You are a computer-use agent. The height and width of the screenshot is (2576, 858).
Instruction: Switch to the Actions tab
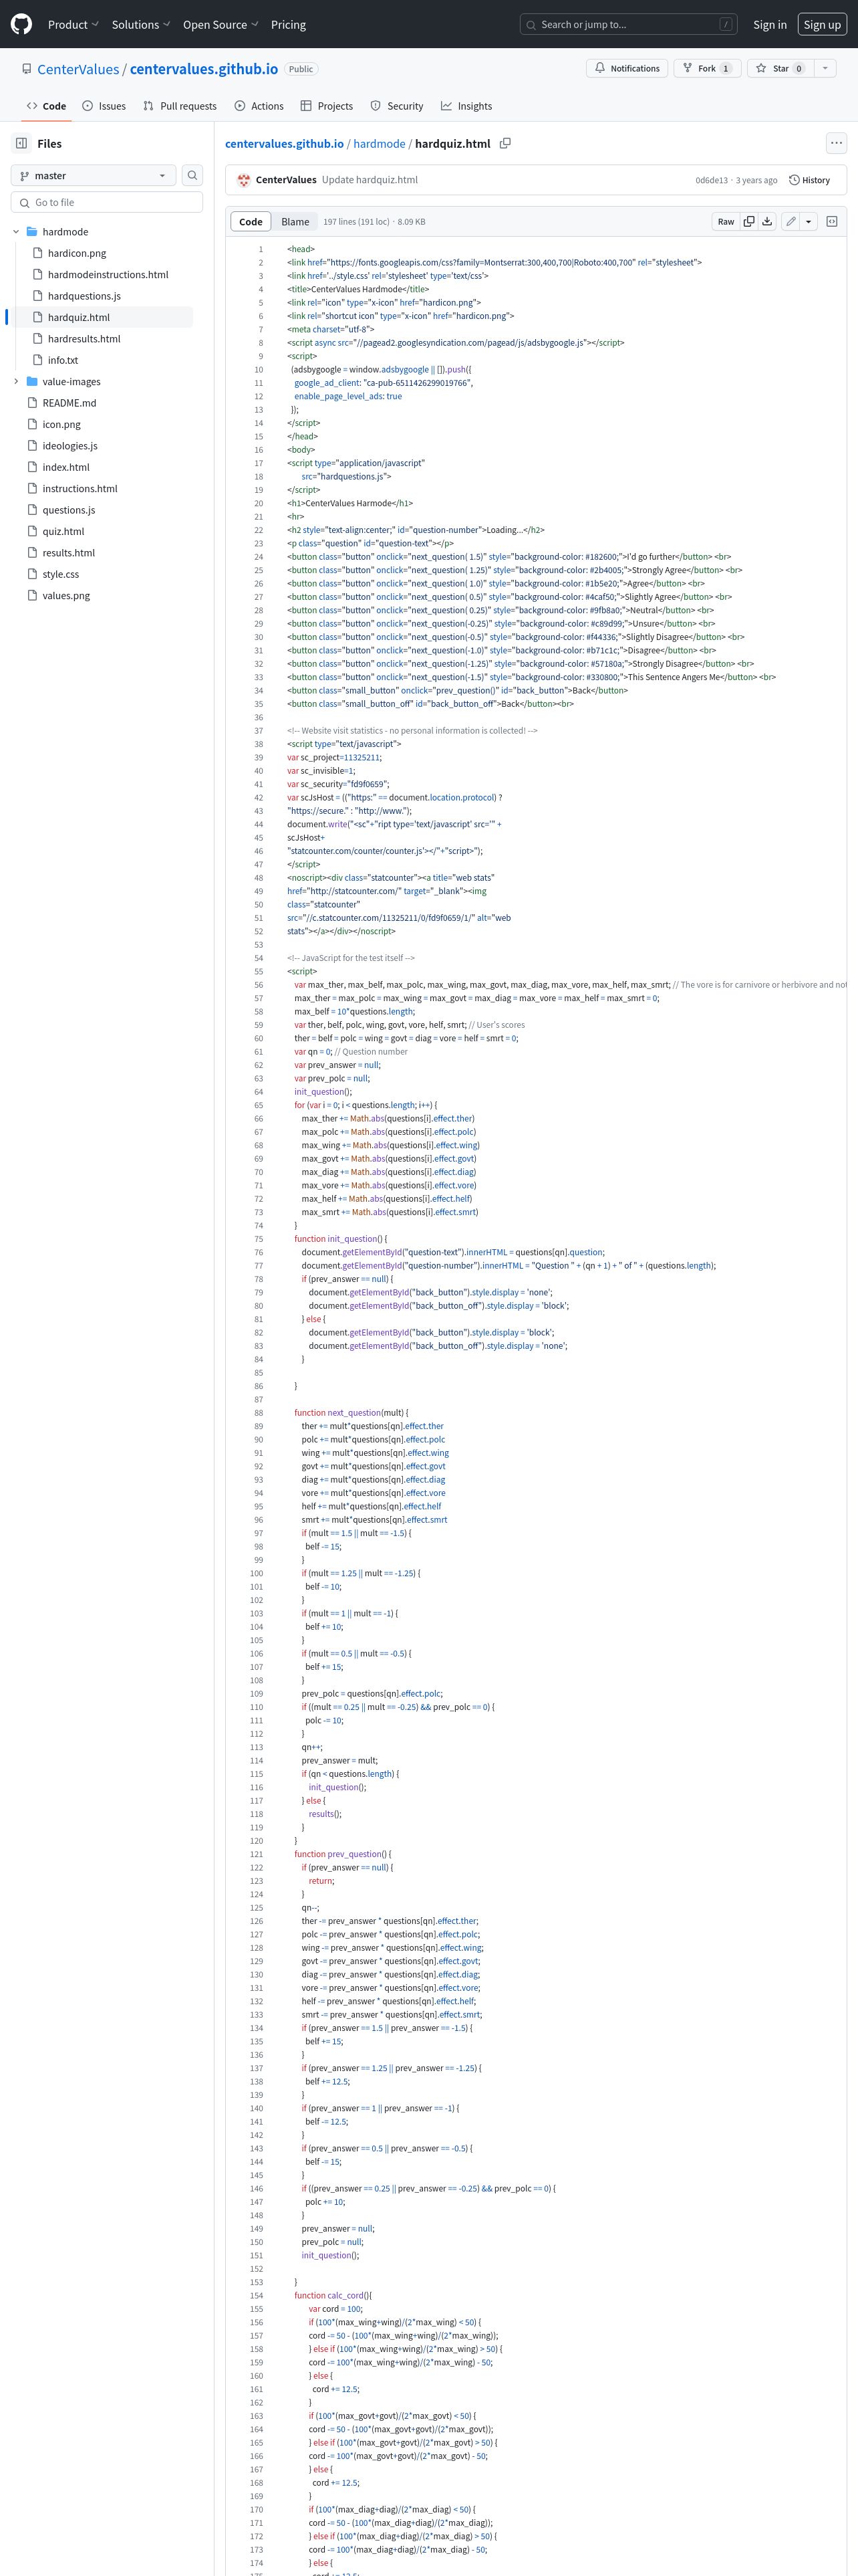pos(259,106)
